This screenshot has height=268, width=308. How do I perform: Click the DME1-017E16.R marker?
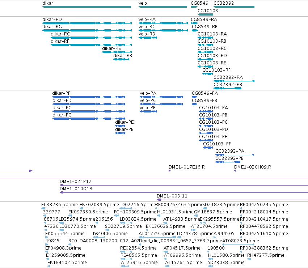click(169, 171)
